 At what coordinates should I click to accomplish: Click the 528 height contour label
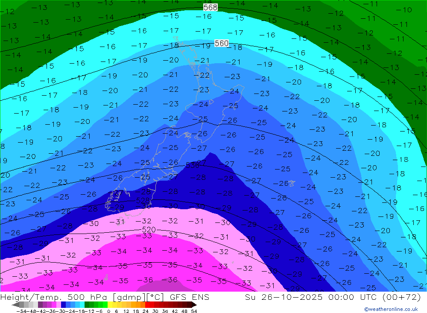pyautogui.click(x=143, y=201)
